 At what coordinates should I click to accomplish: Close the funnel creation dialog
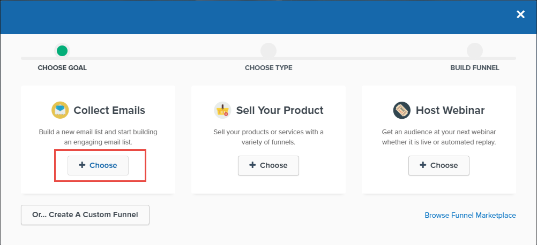pos(520,14)
